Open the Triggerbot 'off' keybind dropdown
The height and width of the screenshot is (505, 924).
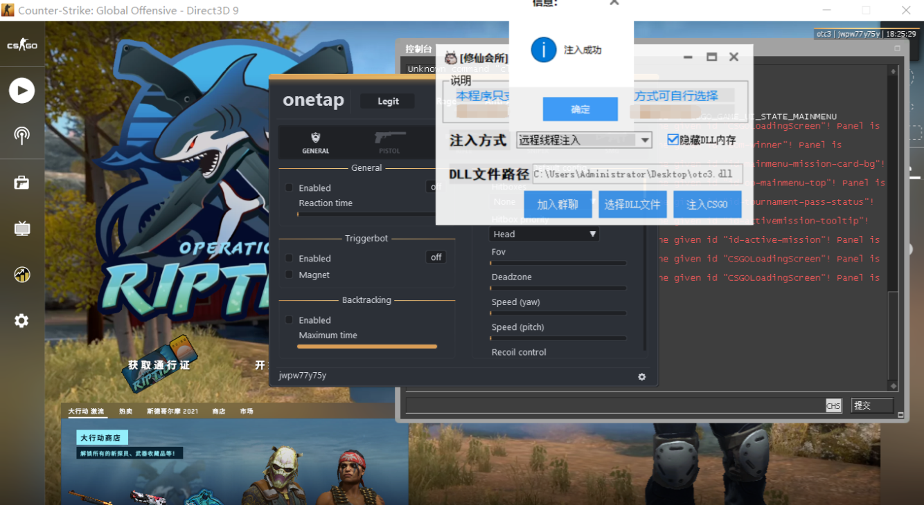(x=436, y=257)
